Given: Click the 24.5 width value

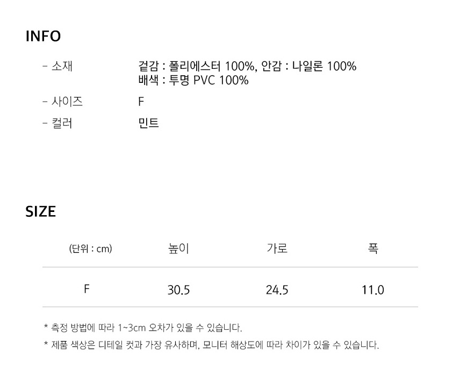Looking at the screenshot, I should [277, 290].
